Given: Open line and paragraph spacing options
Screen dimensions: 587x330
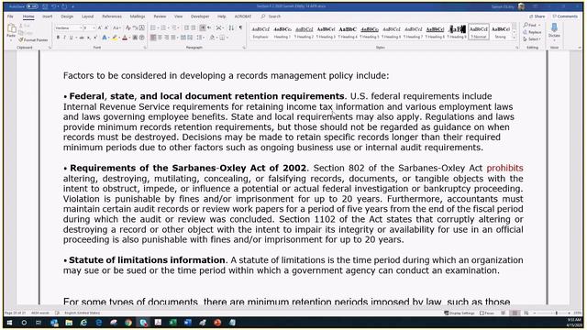Looking at the screenshot, I should (200, 38).
